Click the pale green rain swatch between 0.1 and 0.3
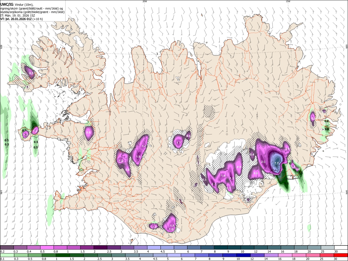348x261 pixels. point(7,255)
